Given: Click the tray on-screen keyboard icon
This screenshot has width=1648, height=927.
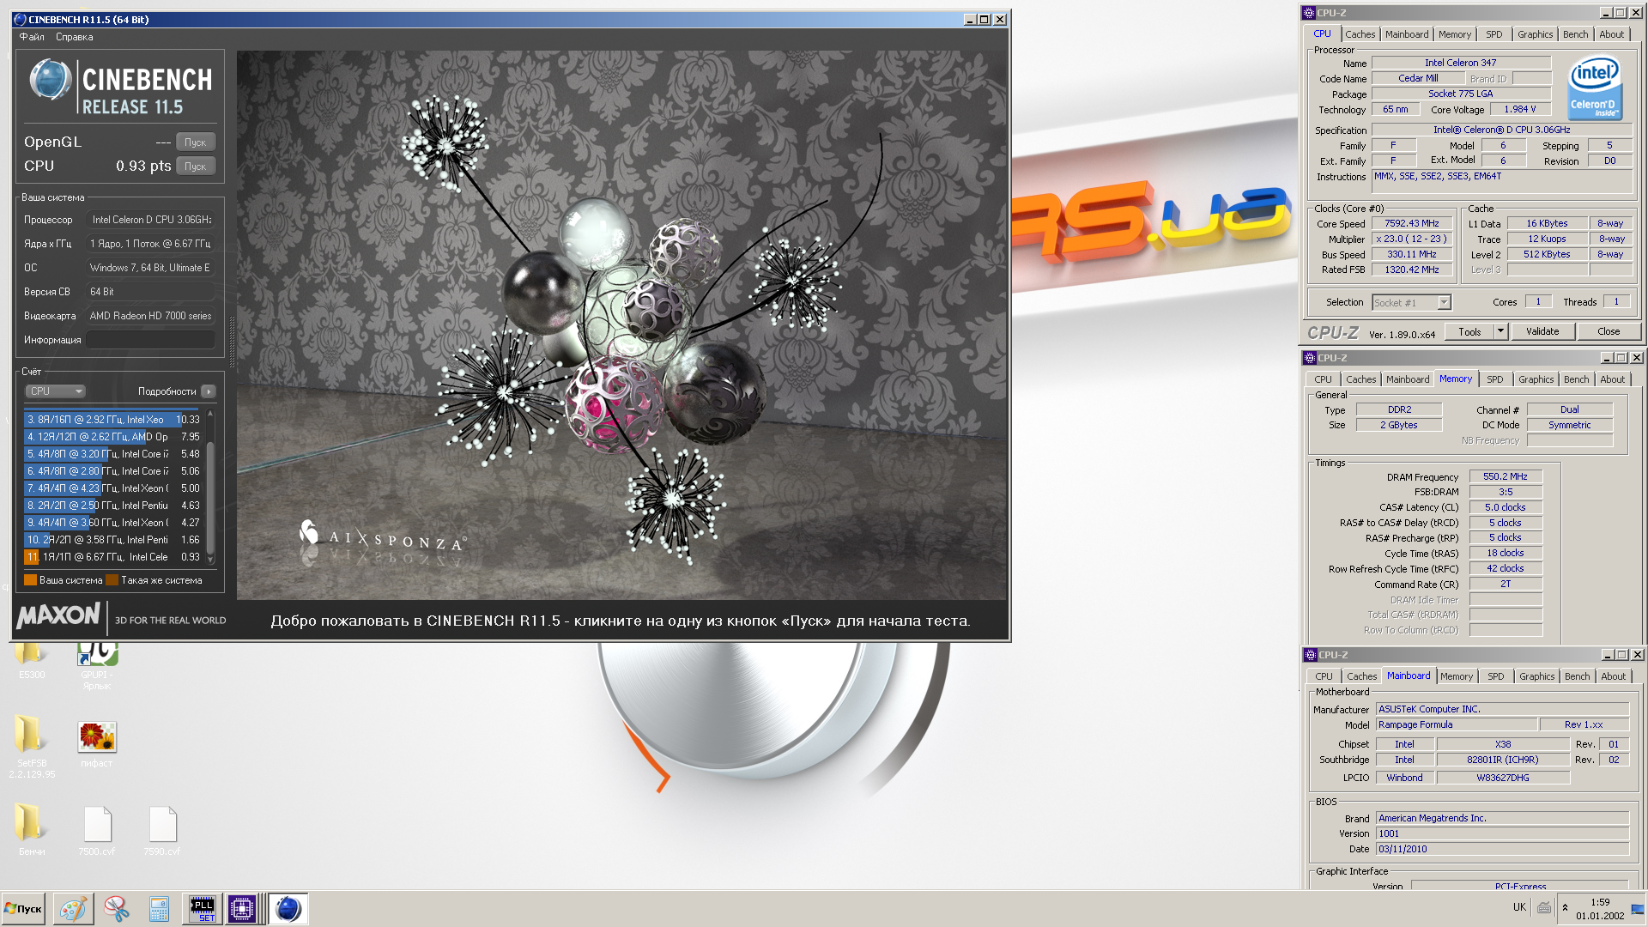Looking at the screenshot, I should pos(1544,907).
